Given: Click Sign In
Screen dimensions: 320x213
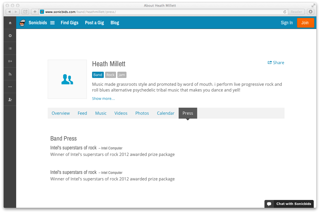Looking at the screenshot, I should click(x=287, y=23).
